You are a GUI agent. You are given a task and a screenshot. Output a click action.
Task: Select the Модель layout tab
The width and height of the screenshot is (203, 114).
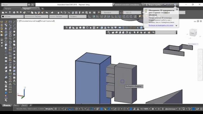7,105
